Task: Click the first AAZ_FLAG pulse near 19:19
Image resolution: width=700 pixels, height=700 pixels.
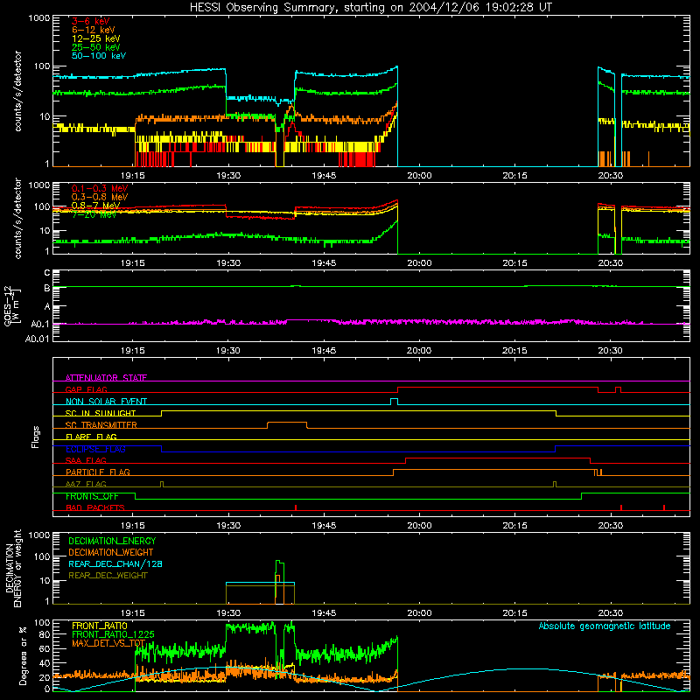Action: point(162,485)
